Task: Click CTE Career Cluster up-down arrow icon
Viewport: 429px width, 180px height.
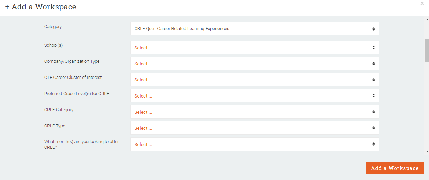Action: point(373,80)
